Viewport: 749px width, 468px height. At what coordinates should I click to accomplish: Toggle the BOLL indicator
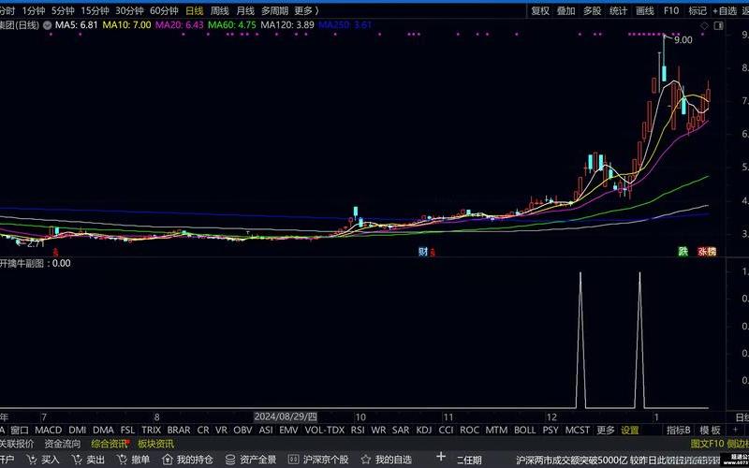tap(525, 431)
